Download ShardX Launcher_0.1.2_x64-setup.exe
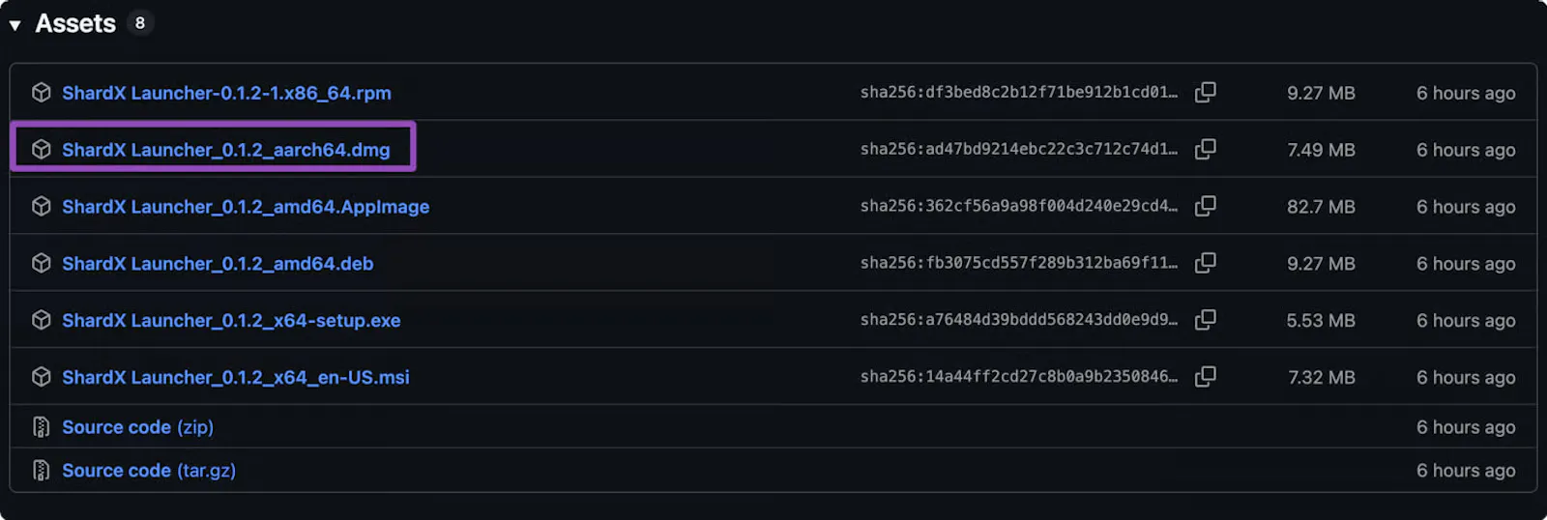1547x520 pixels. click(x=231, y=321)
